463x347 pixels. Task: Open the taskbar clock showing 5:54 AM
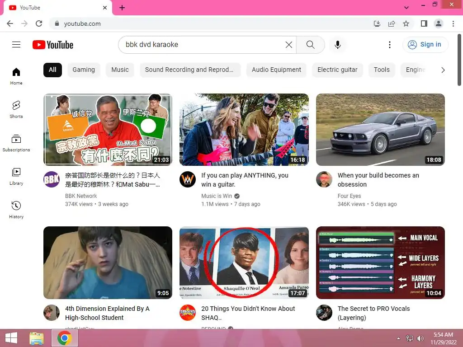(x=443, y=338)
